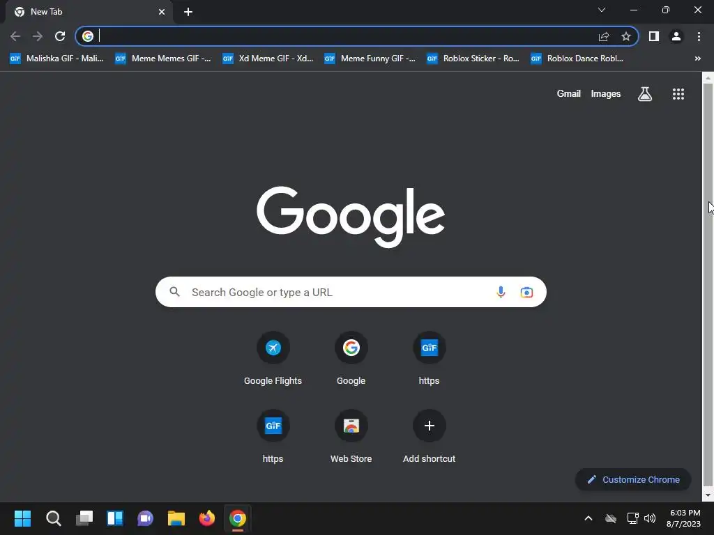This screenshot has width=714, height=535.
Task: Bookmark this tab with the star icon
Action: point(626,36)
